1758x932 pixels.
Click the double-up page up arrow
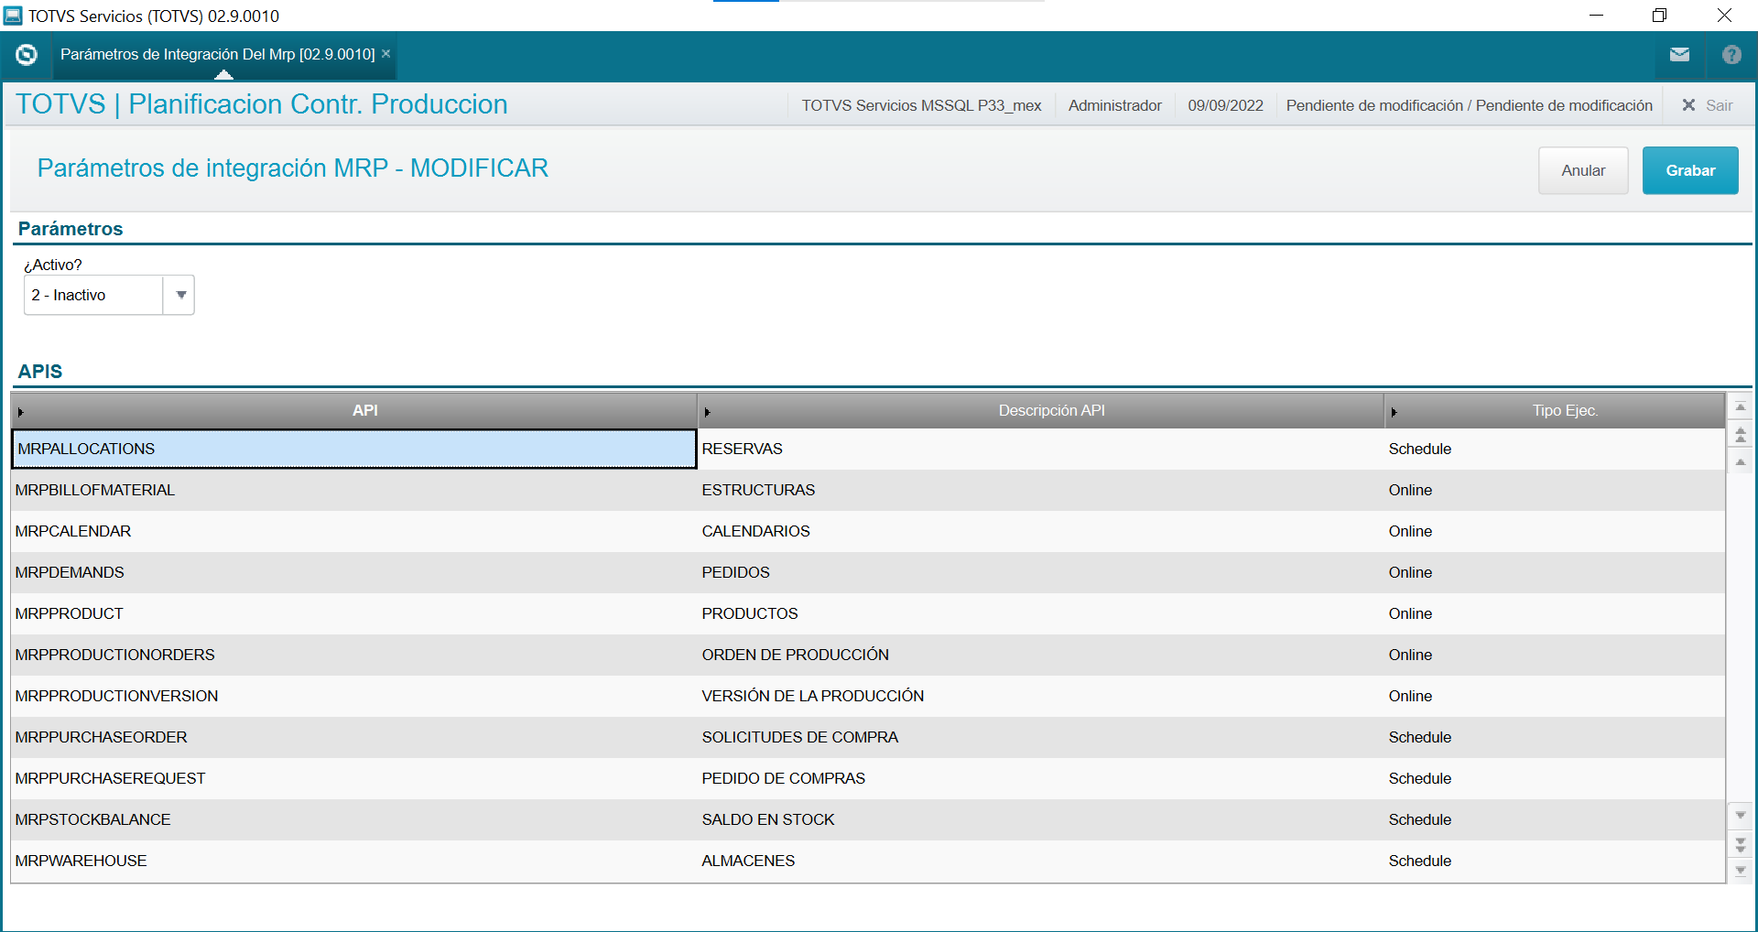pos(1741,435)
